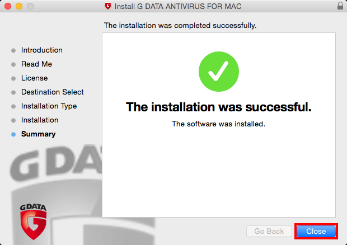347x245 pixels.
Task: Click the 'The installation was successful.' heading
Action: 219,107
